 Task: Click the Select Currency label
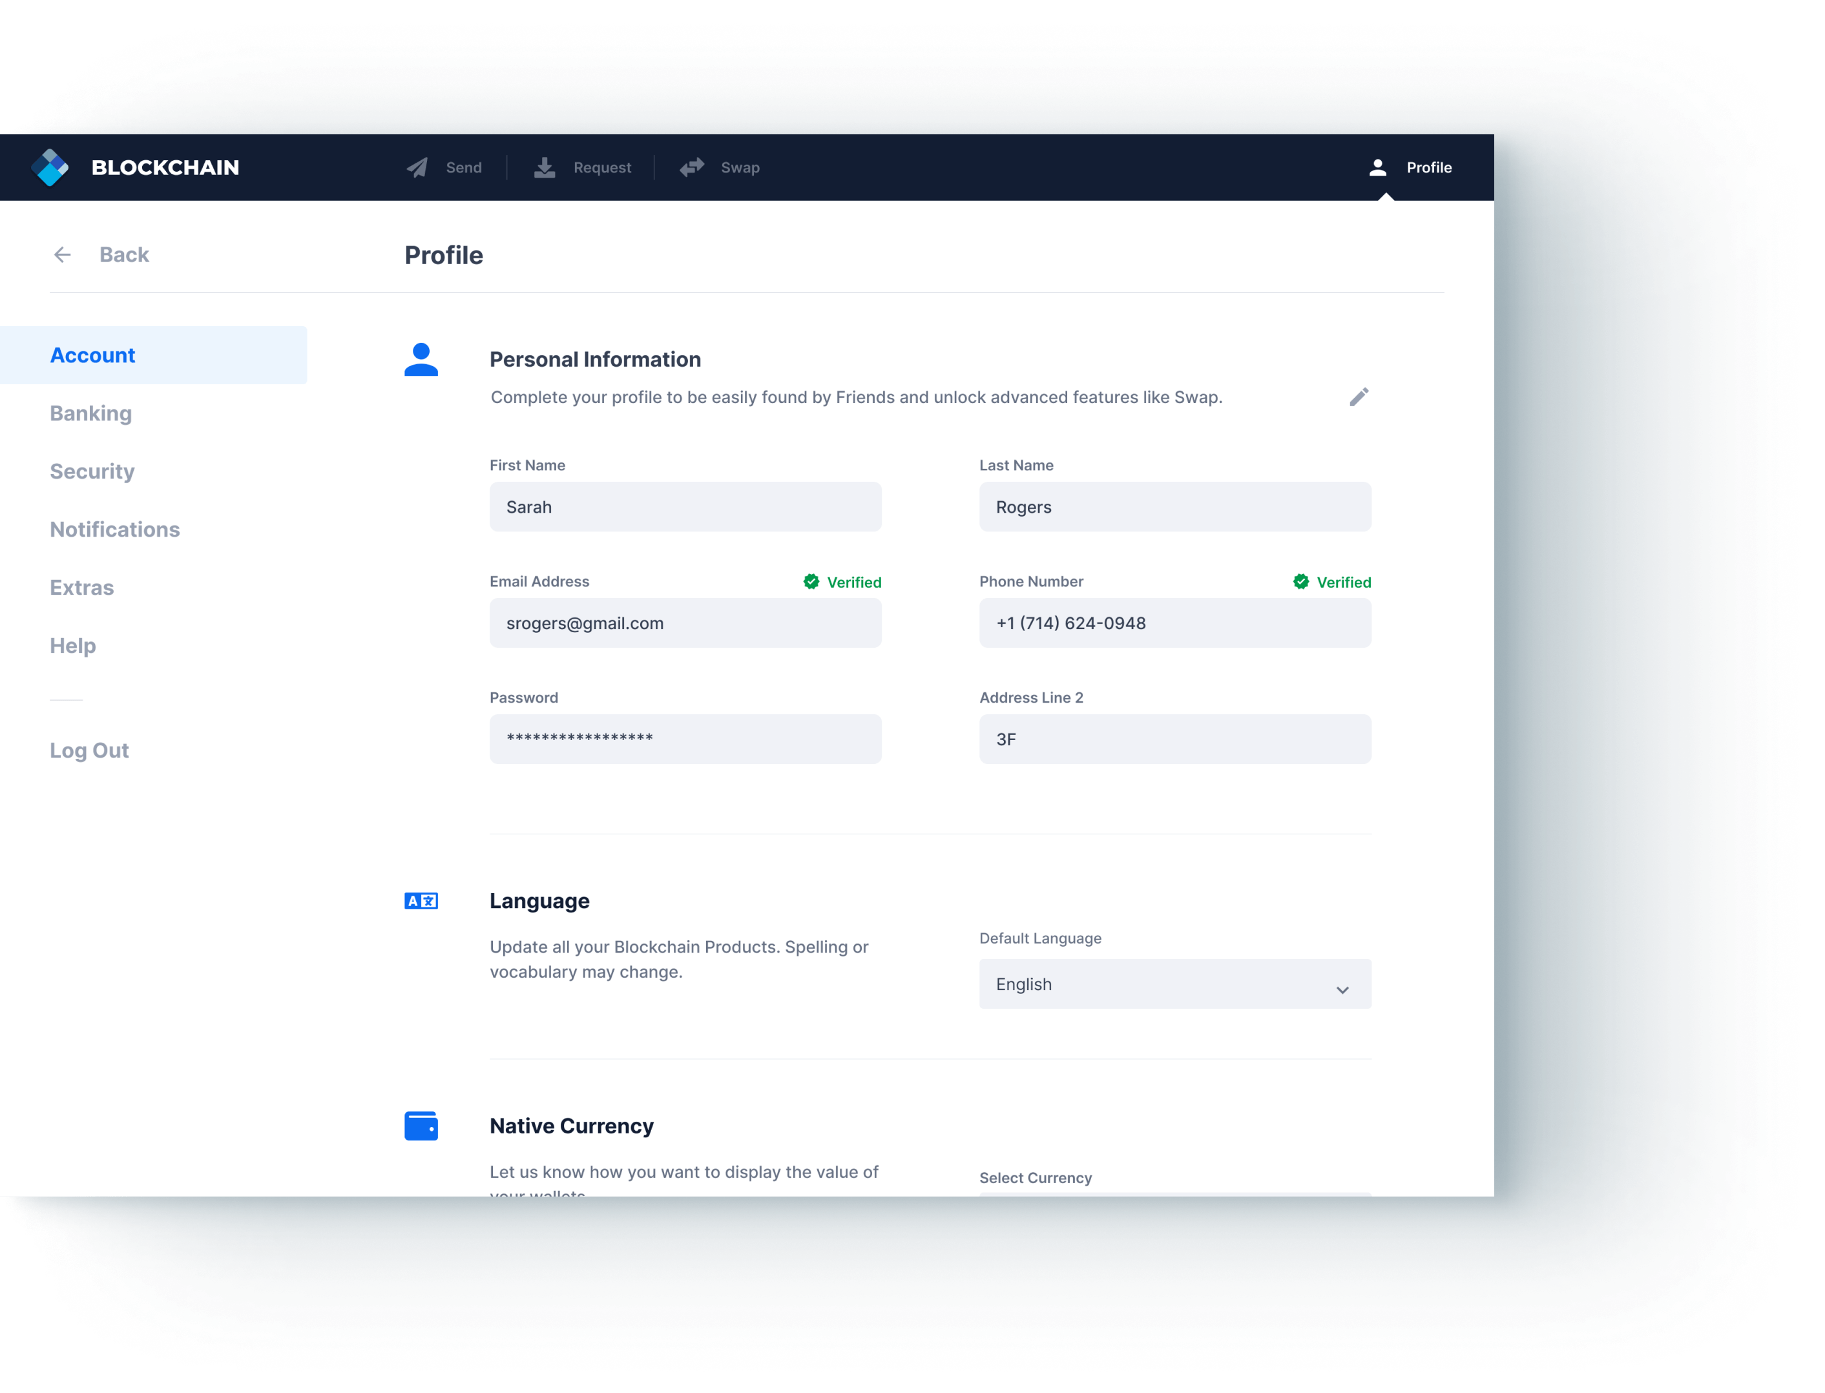1036,1178
